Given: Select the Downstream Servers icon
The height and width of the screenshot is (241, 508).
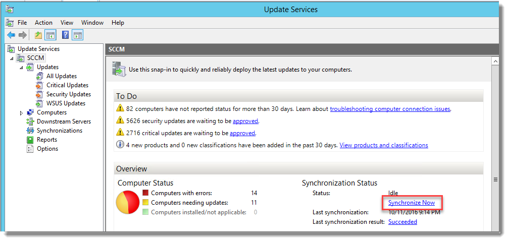Looking at the screenshot, I should 30,122.
